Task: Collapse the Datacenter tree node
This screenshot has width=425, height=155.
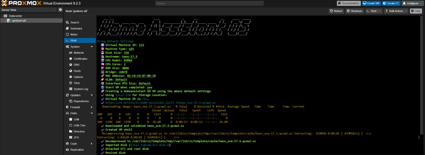Action: [x=2, y=16]
